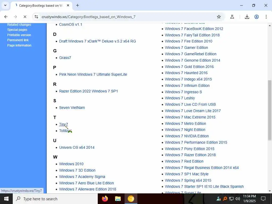Viewport: 272px width, 204px height.
Task: Open Windows 7 FairyTail Edition 2018
Action: coord(192,35)
